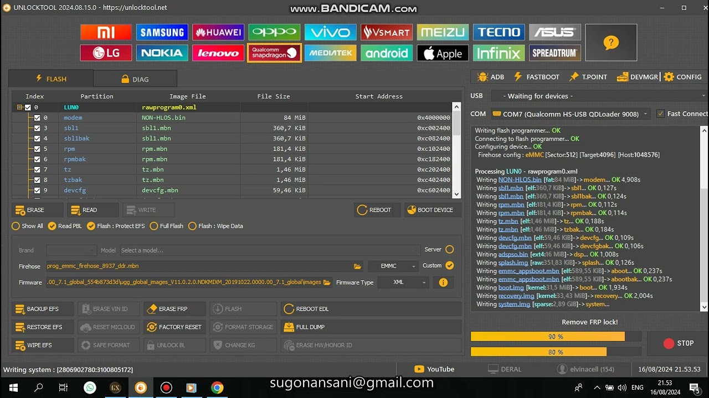
Task: Open the USB devices dropdown
Action: [x=599, y=96]
